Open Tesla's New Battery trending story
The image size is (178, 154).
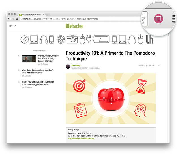38,83
